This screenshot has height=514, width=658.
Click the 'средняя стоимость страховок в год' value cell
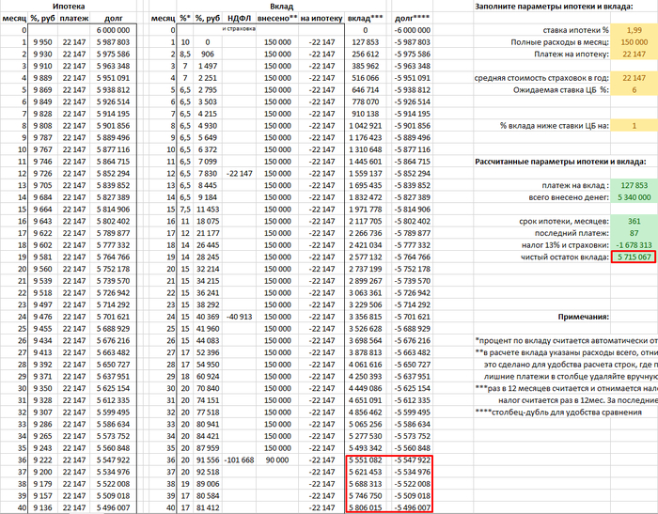(x=634, y=78)
